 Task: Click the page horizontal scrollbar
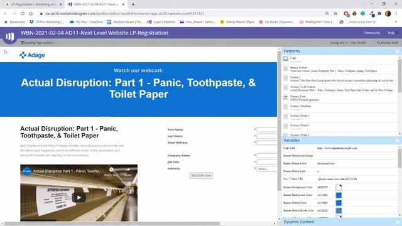tap(112, 223)
